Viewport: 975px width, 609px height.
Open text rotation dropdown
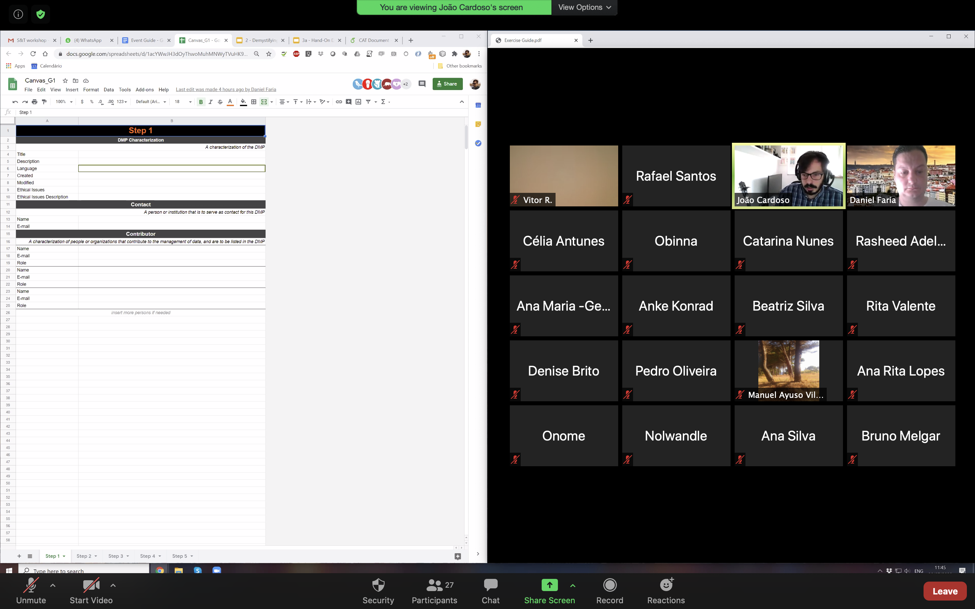(324, 102)
